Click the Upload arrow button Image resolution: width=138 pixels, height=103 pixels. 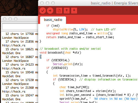point(50,11)
